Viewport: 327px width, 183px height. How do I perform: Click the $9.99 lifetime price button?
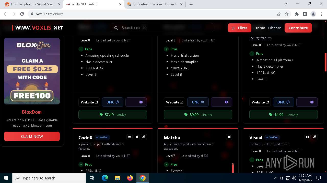(x=198, y=115)
